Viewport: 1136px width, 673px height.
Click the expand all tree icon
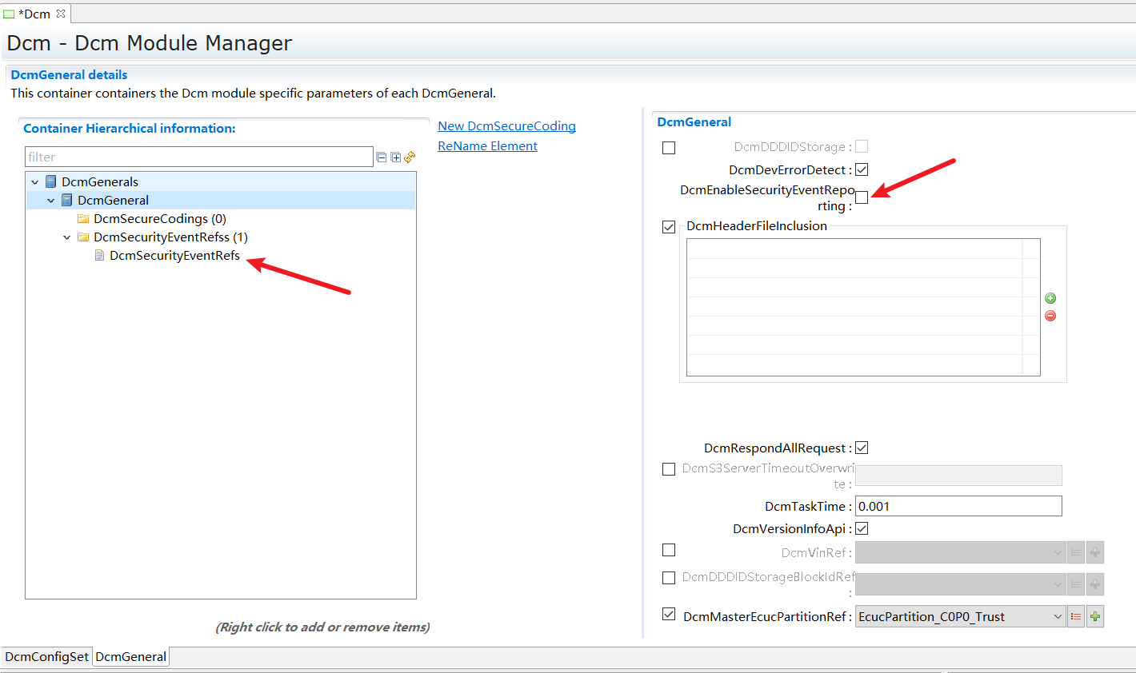pos(395,157)
